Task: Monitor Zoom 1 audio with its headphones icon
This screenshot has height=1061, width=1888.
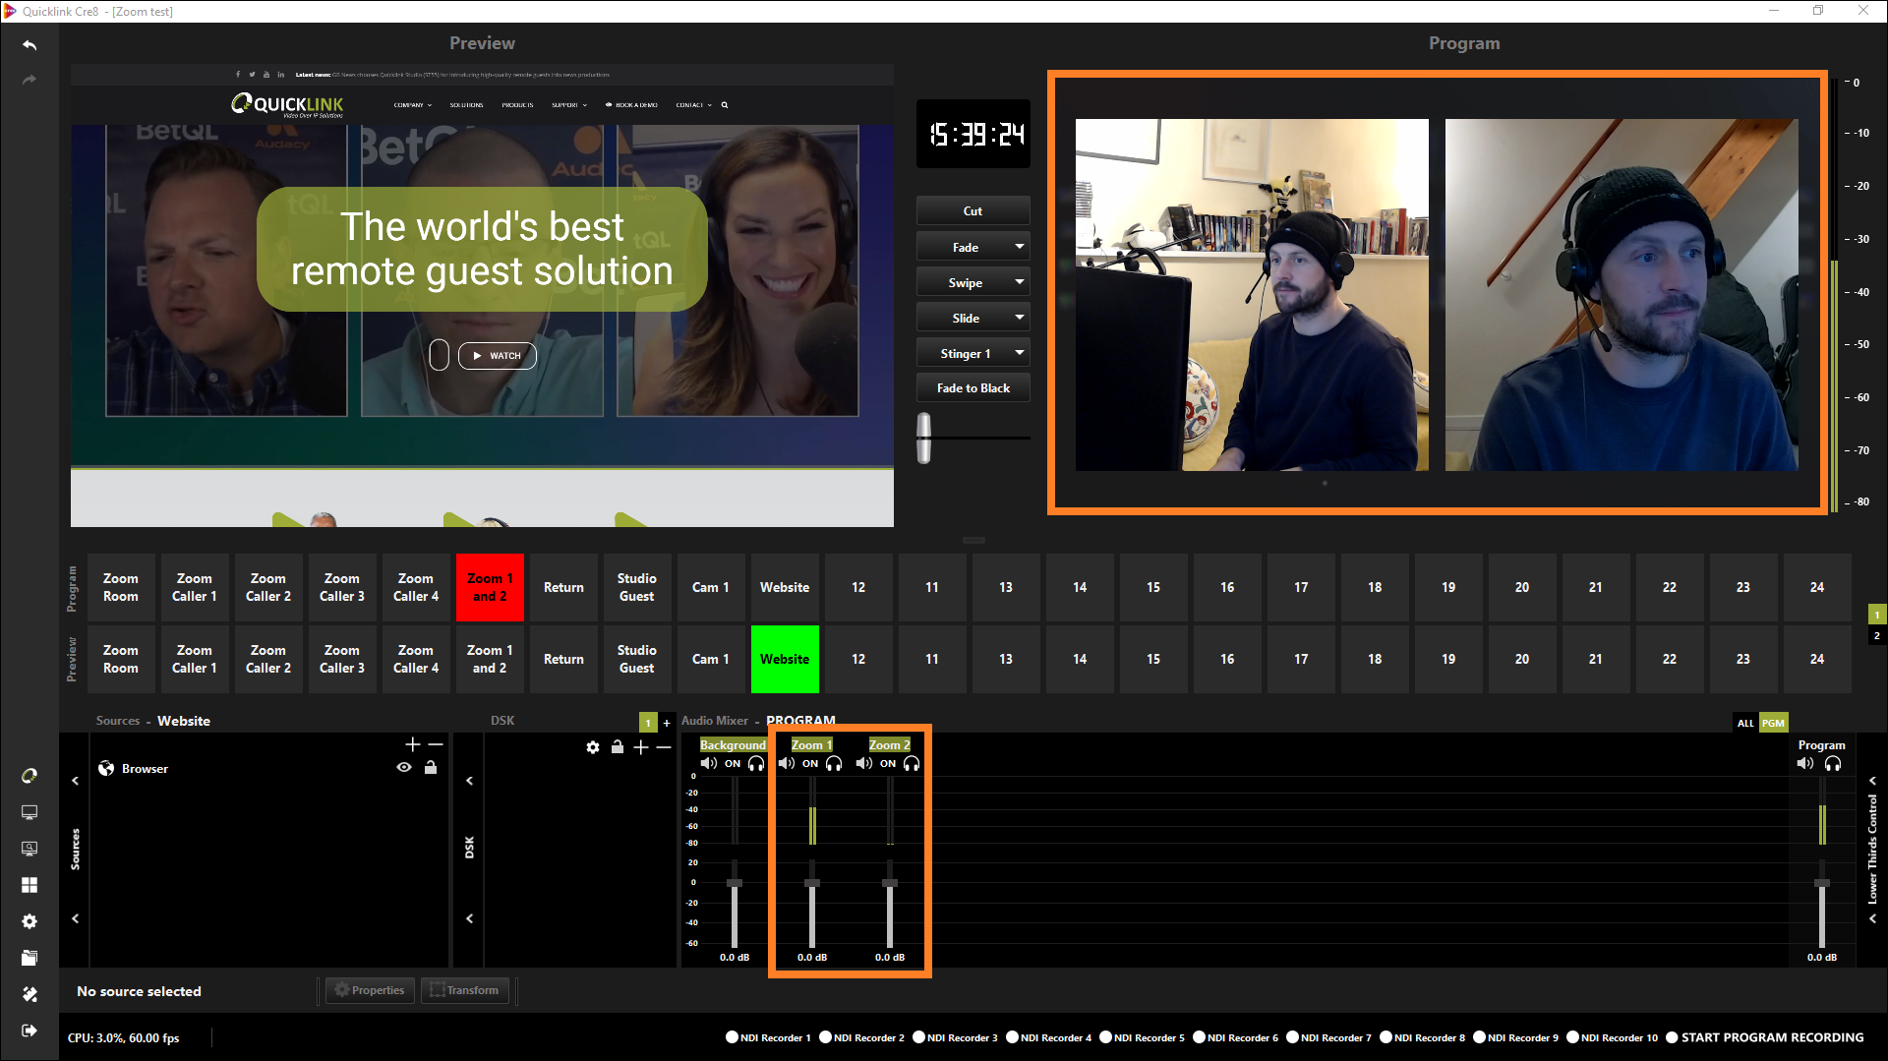Action: (834, 764)
